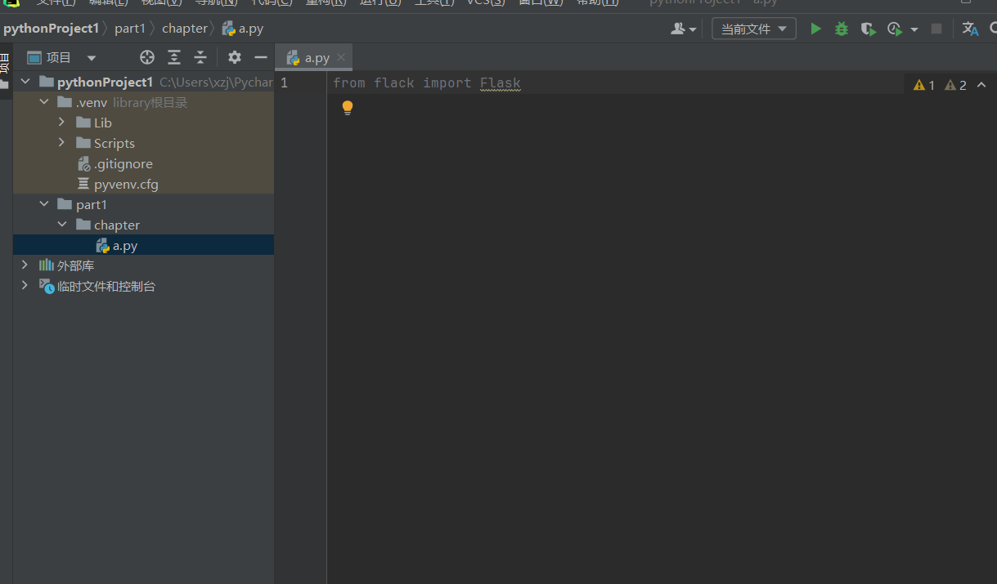
Task: Select the Scripts folder row
Action: (x=143, y=143)
